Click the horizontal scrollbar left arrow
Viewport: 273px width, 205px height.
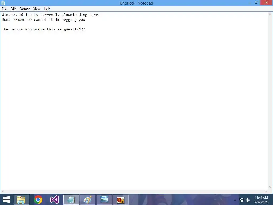(x=3, y=191)
